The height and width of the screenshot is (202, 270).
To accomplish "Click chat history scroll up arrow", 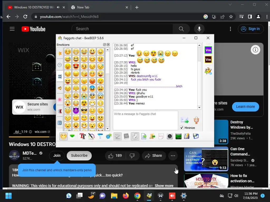I will (199, 45).
